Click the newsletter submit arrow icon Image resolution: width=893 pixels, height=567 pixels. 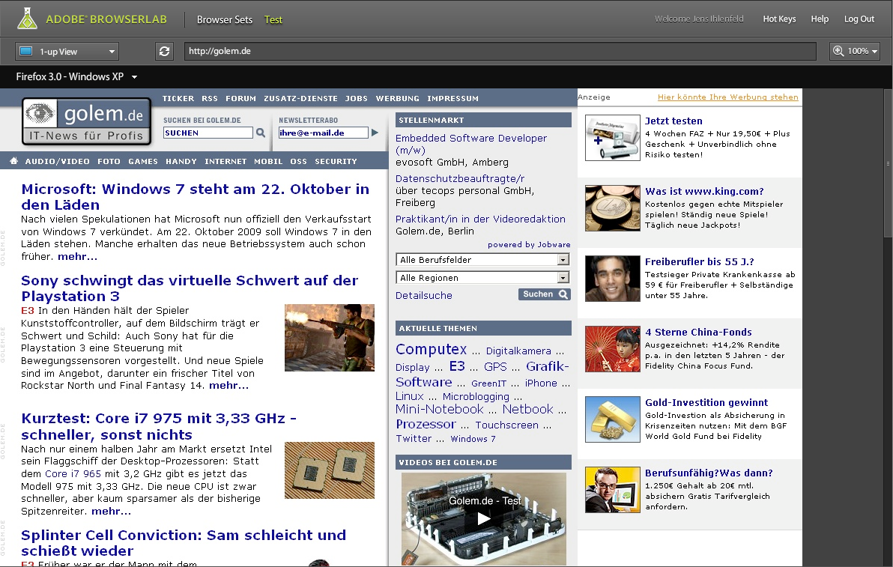375,133
